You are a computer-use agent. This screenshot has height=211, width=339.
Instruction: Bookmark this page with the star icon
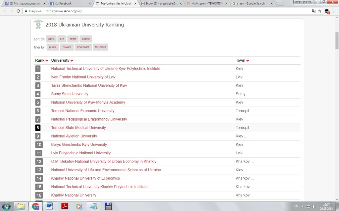pyautogui.click(x=319, y=11)
